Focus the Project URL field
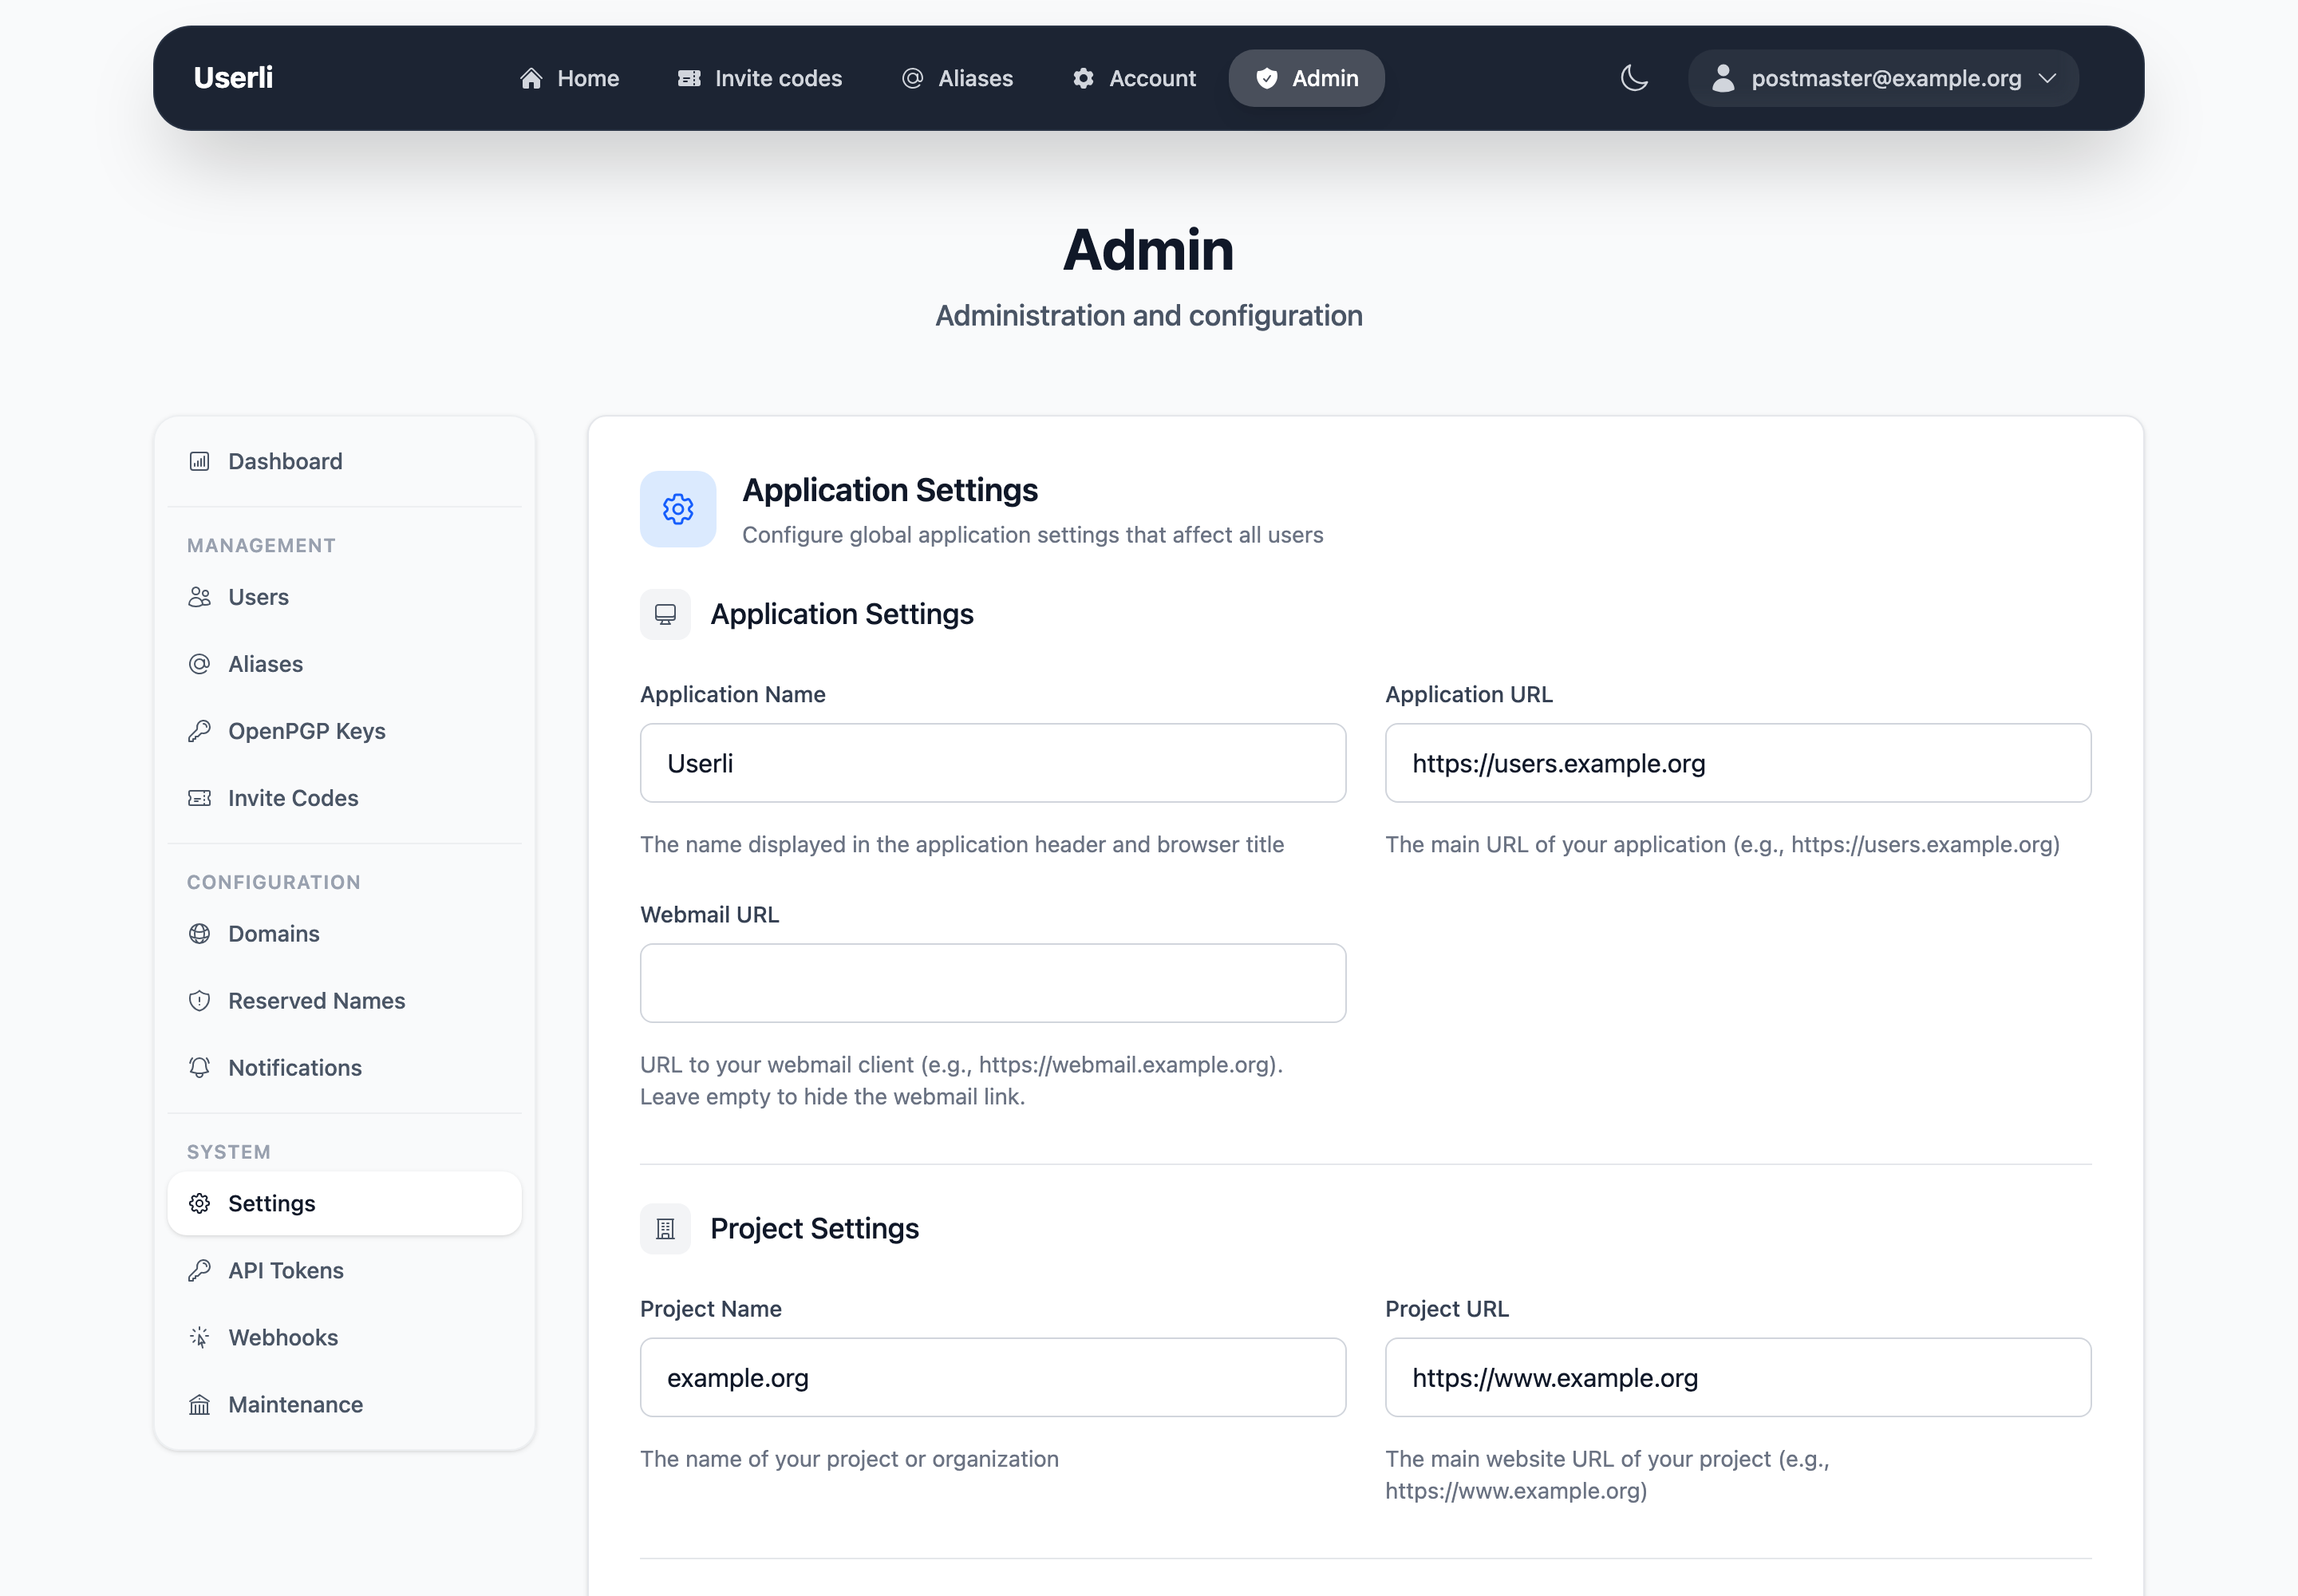 click(1738, 1377)
